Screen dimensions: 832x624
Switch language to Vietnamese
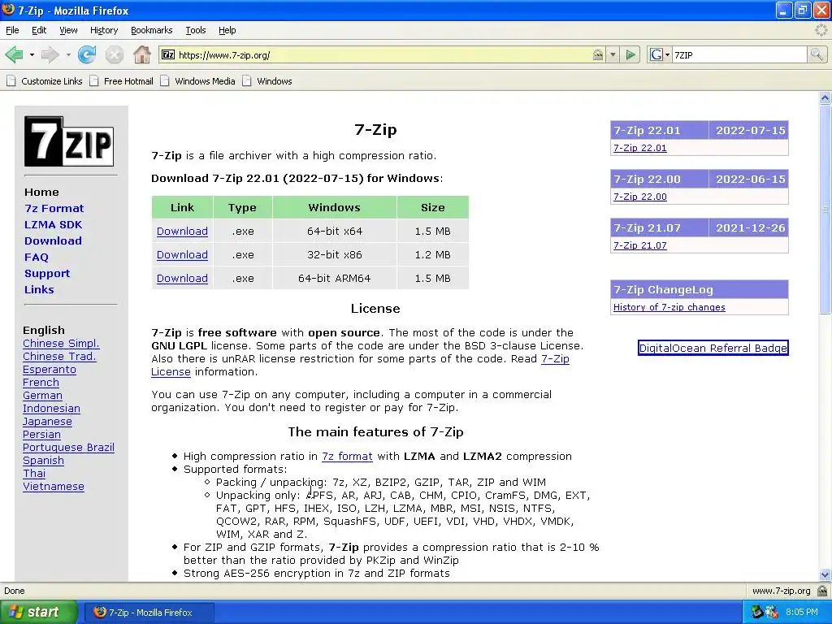pos(54,487)
